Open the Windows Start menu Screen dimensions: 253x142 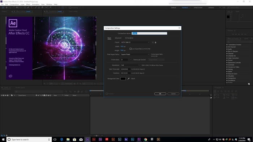3,139
